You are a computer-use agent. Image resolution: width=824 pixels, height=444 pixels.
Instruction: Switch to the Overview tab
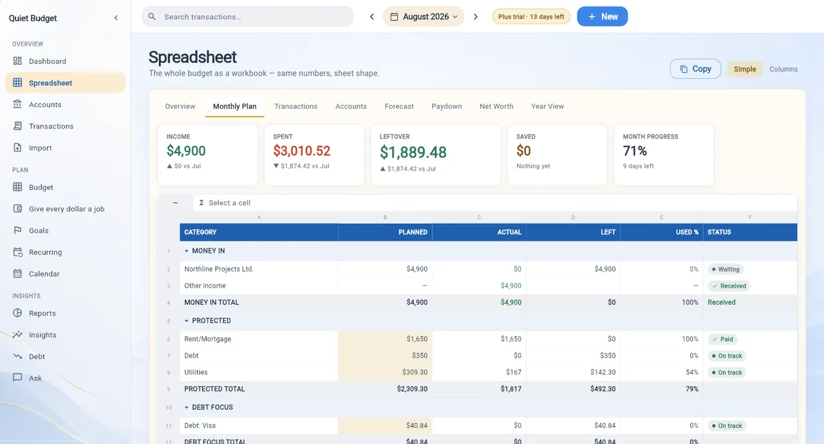[x=180, y=106]
